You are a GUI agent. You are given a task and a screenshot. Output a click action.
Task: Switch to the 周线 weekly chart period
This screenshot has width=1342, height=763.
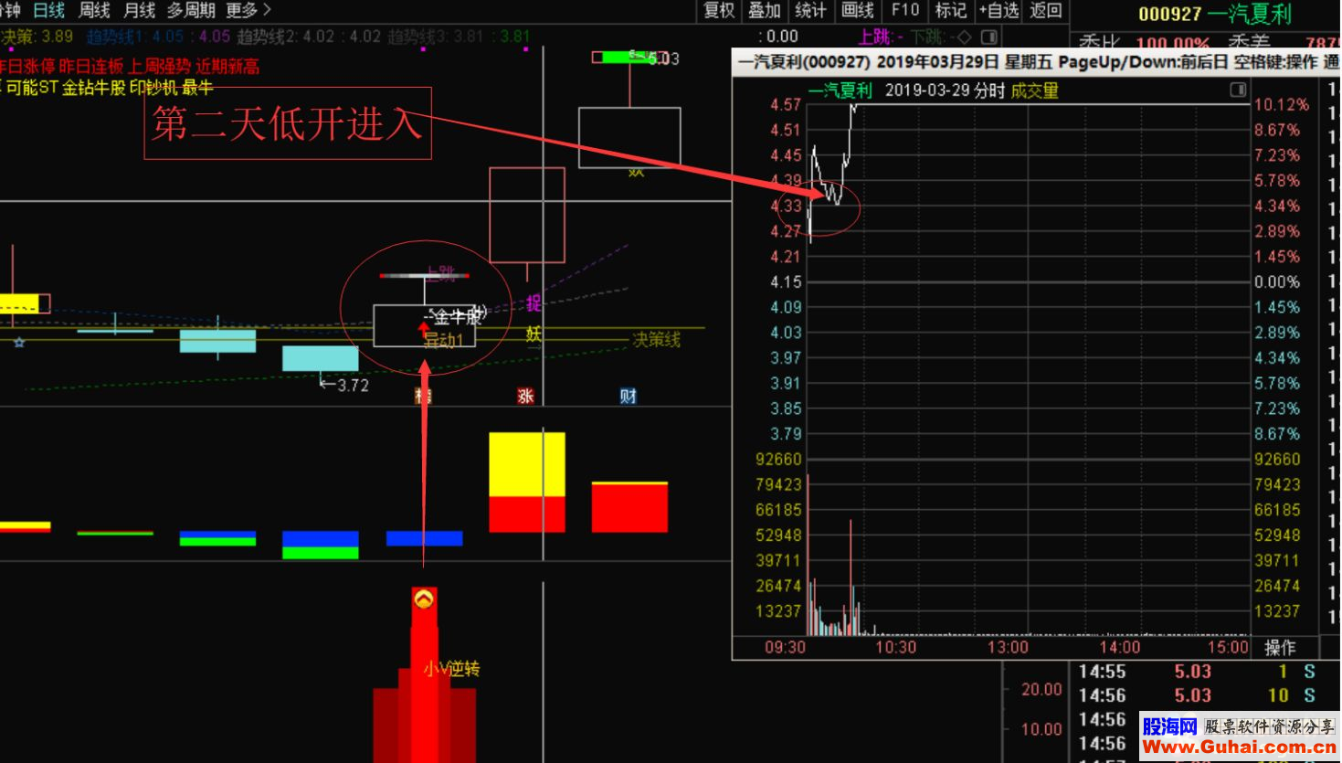click(x=94, y=10)
